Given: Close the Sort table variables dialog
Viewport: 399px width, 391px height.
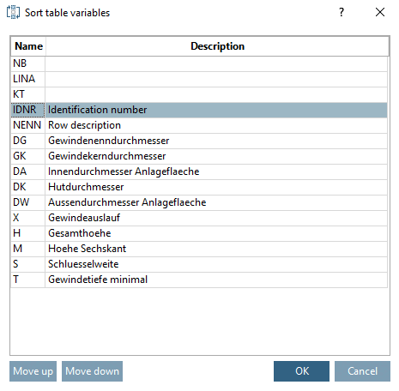Looking at the screenshot, I should click(x=380, y=12).
